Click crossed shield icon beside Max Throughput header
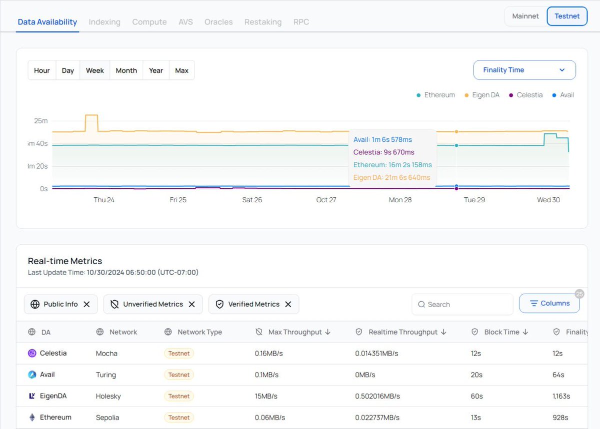This screenshot has height=429, width=600. pos(259,332)
